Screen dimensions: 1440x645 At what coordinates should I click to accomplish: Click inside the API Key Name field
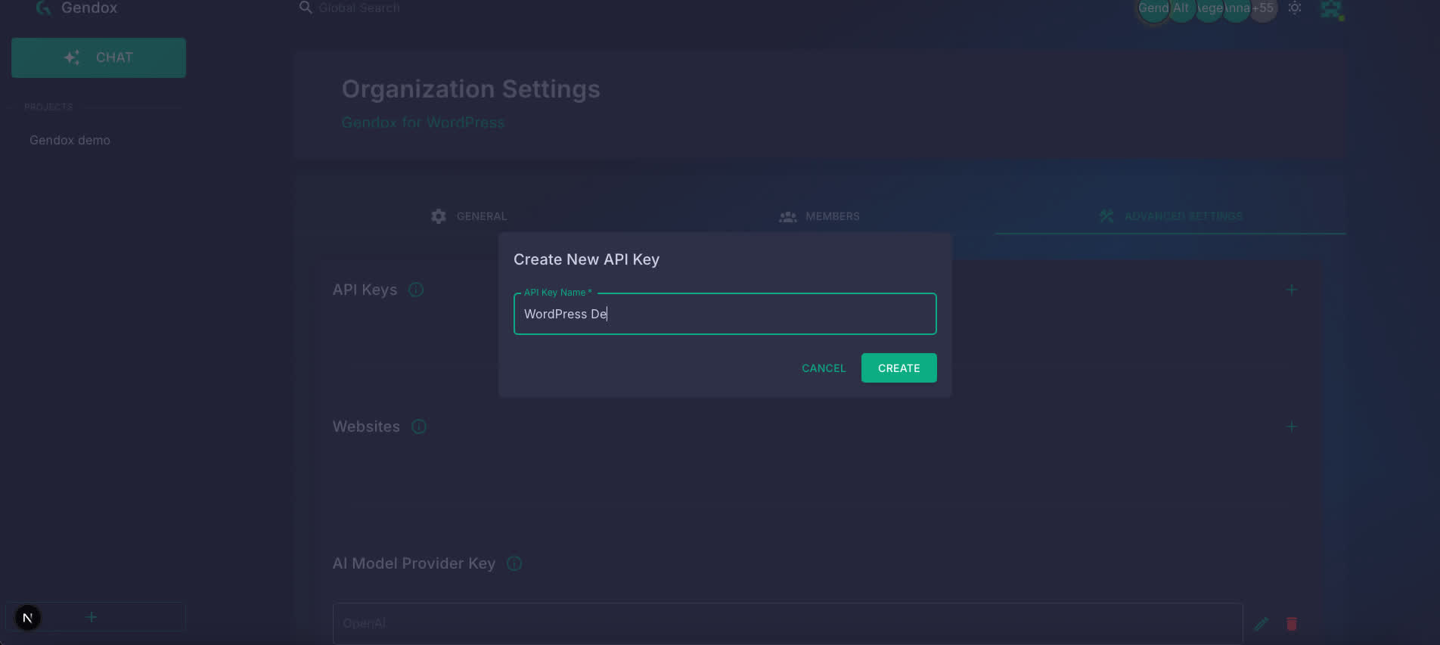pyautogui.click(x=725, y=314)
